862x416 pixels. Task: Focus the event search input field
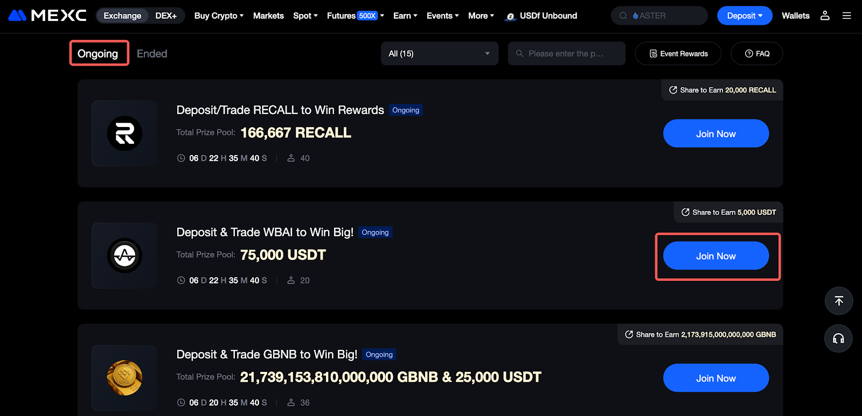pos(566,54)
